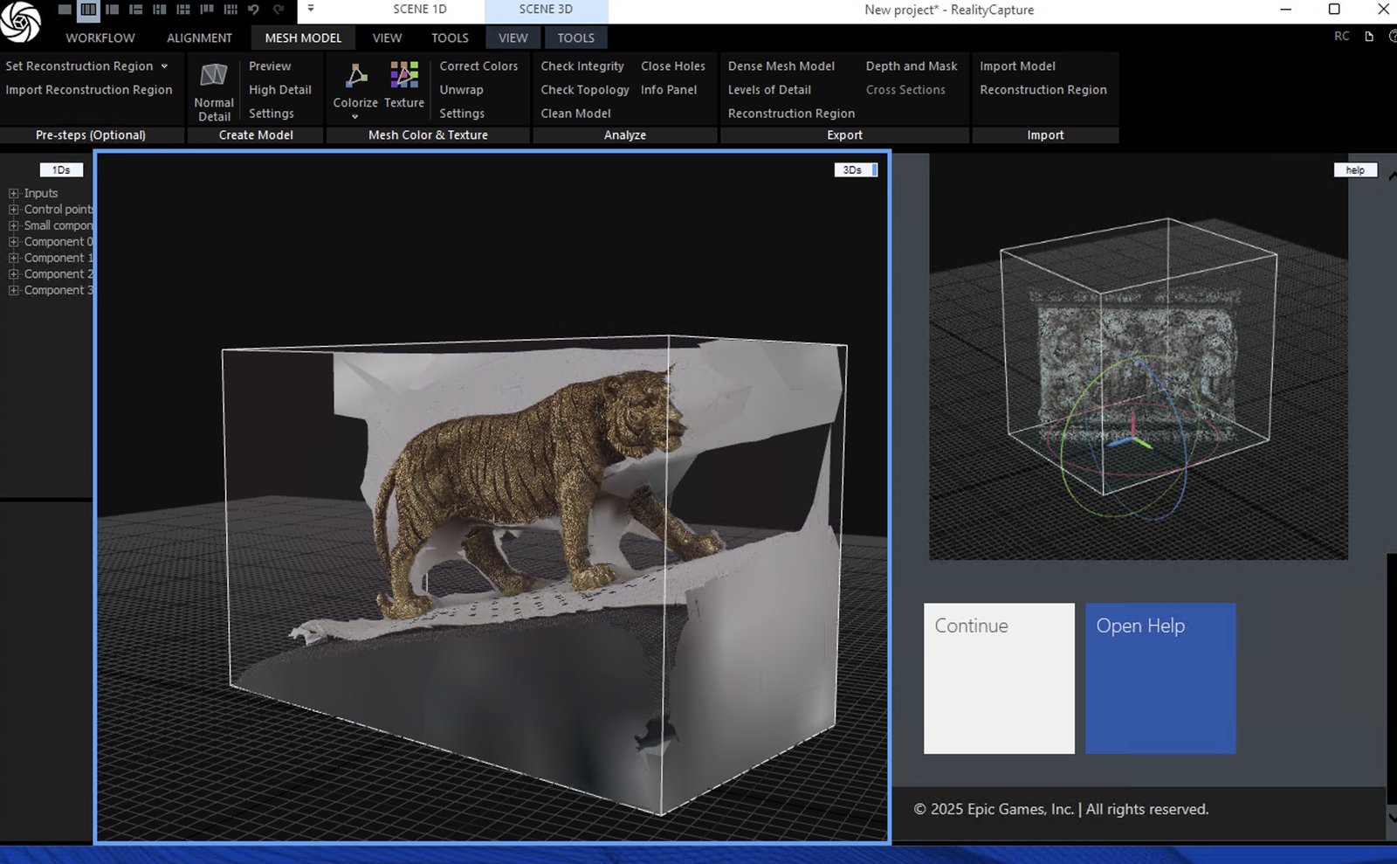The width and height of the screenshot is (1397, 864).
Task: Open the ALIGNMENT ribbon tab
Action: (x=199, y=38)
